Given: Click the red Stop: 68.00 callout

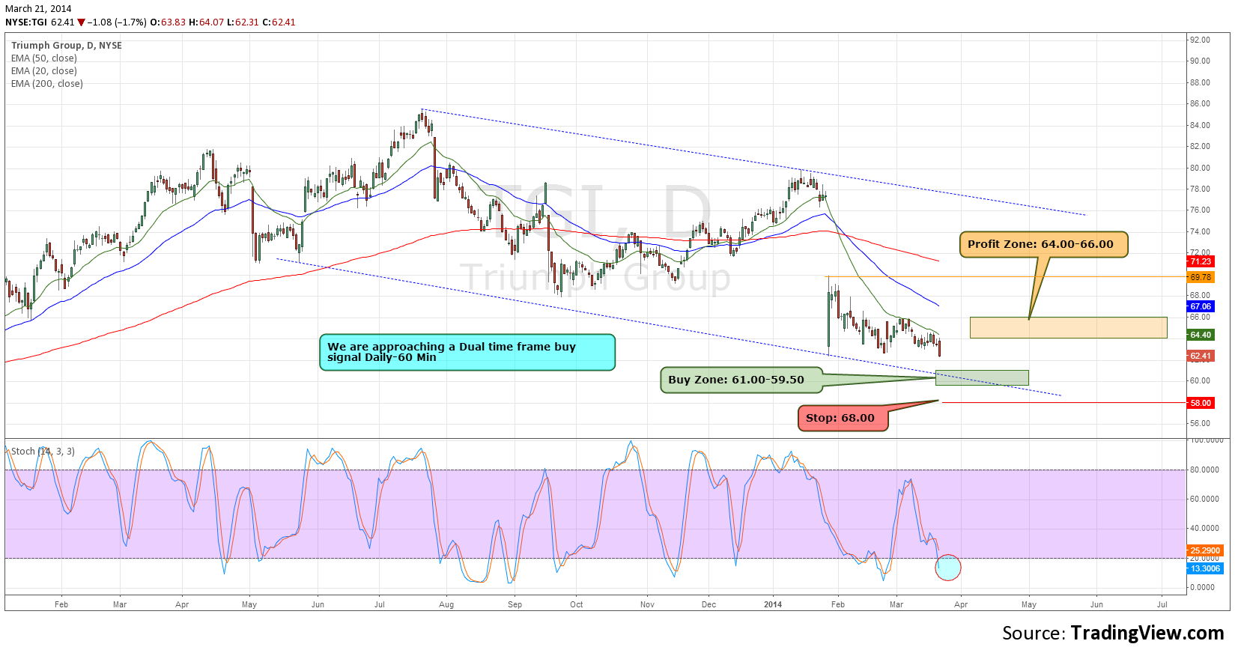Looking at the screenshot, I should [x=842, y=418].
